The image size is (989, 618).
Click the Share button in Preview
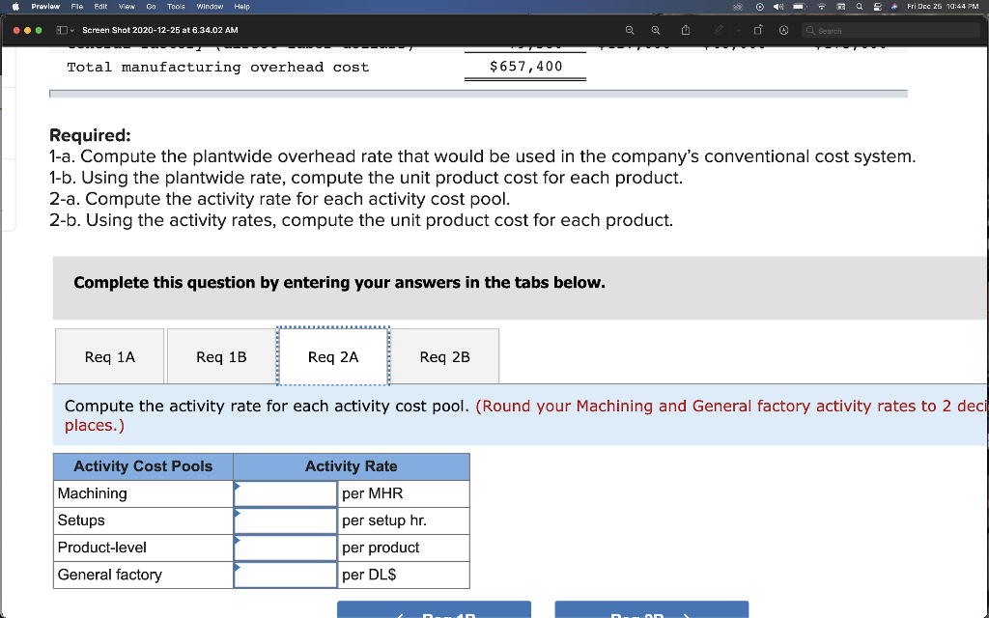686,30
